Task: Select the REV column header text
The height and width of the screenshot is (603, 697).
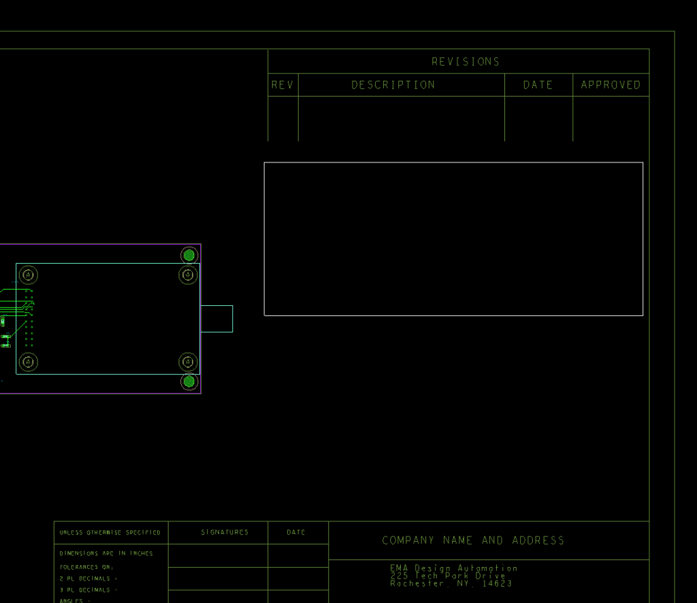Action: pyautogui.click(x=282, y=85)
